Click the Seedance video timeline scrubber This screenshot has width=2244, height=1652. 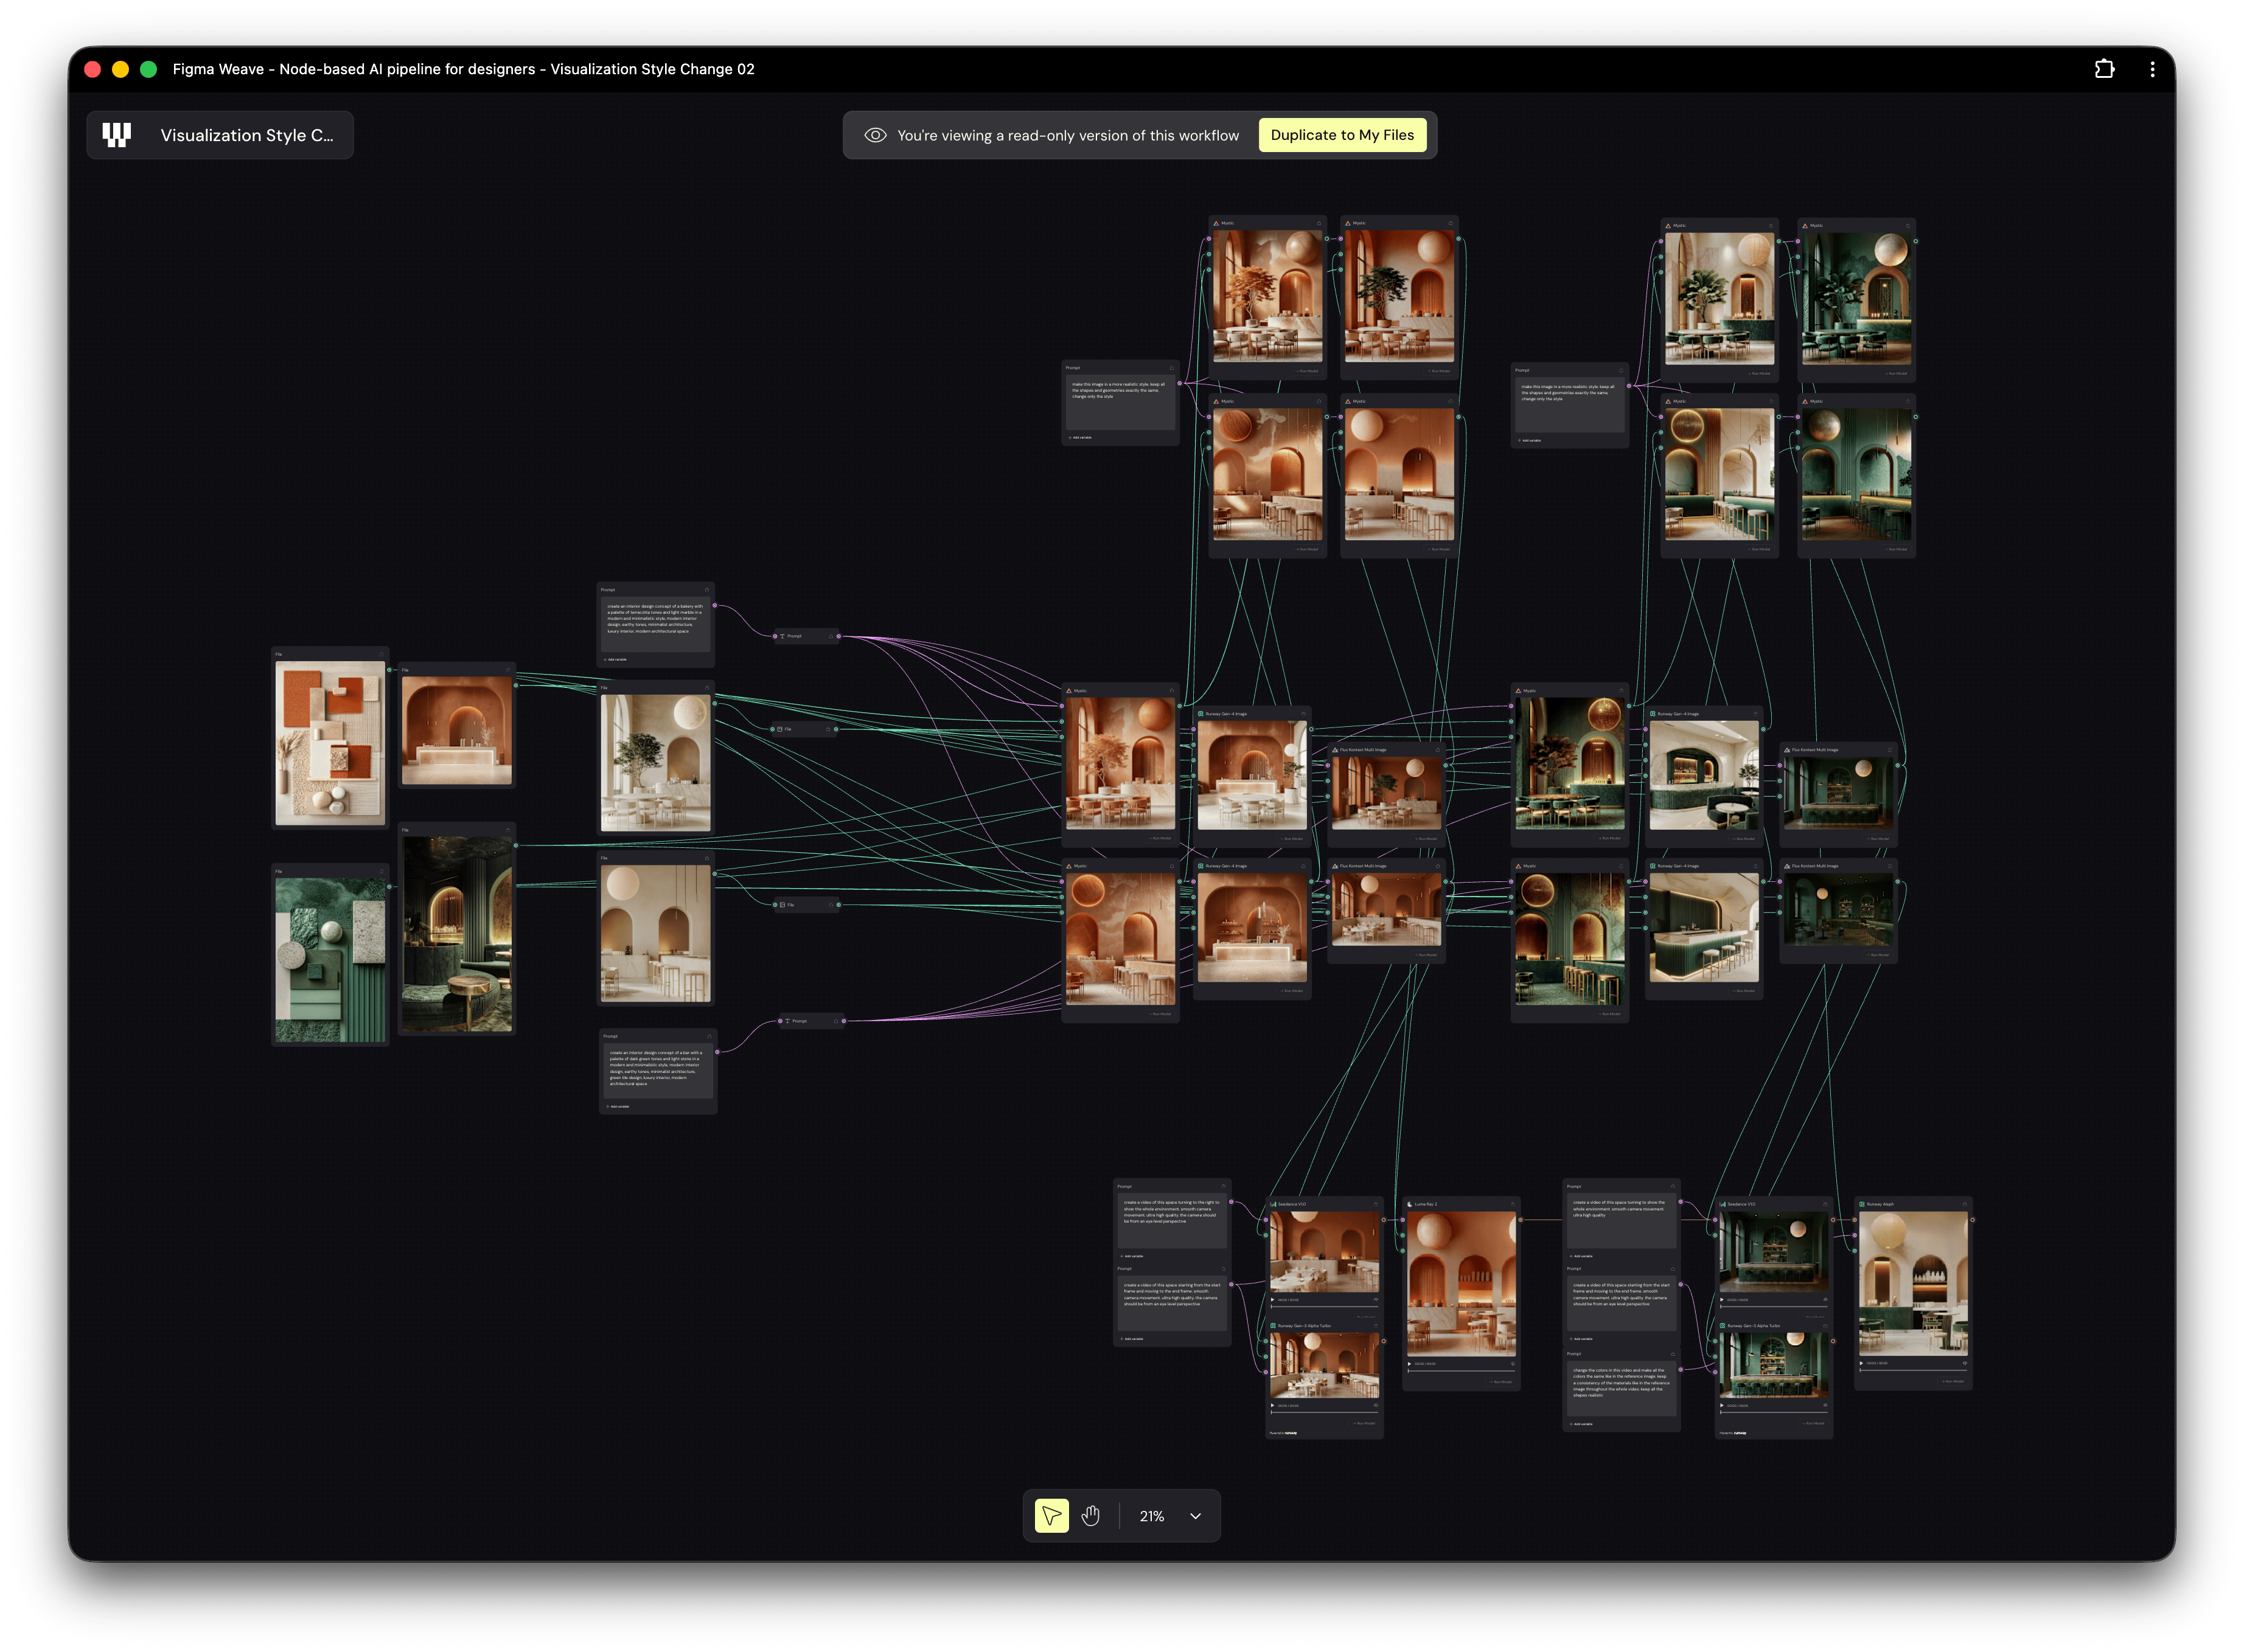coord(1325,1307)
